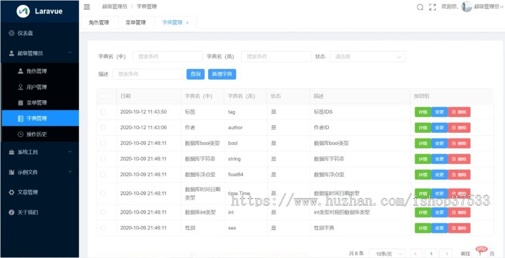The height and width of the screenshot is (258, 505).
Task: Click 超级管理员 in the breadcrumb
Action: click(114, 6)
